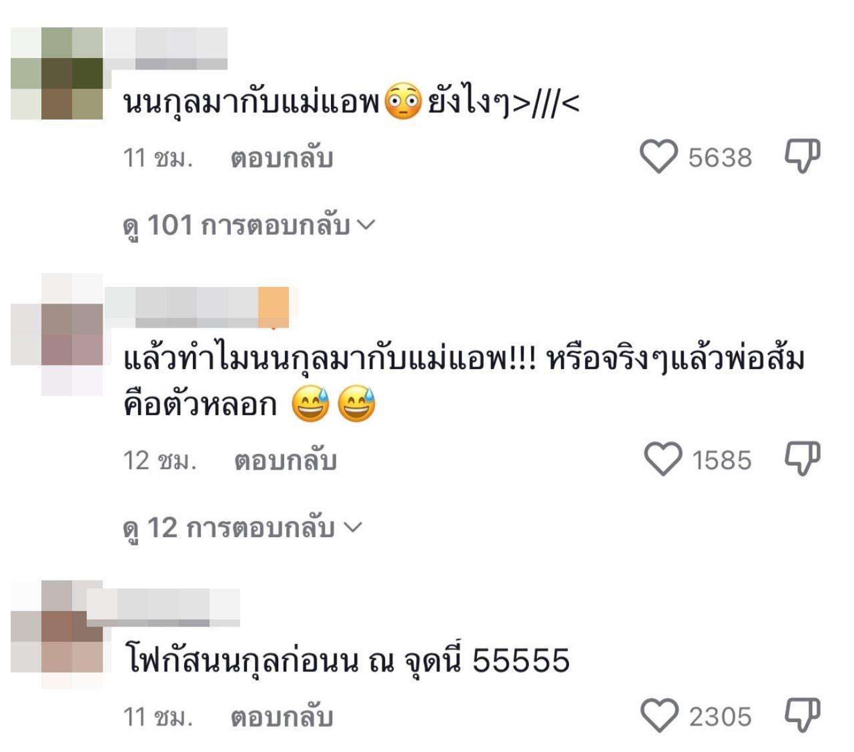Viewport: 854px width, 752px height.
Task: Like the comment with 5638 likes
Action: (x=659, y=157)
